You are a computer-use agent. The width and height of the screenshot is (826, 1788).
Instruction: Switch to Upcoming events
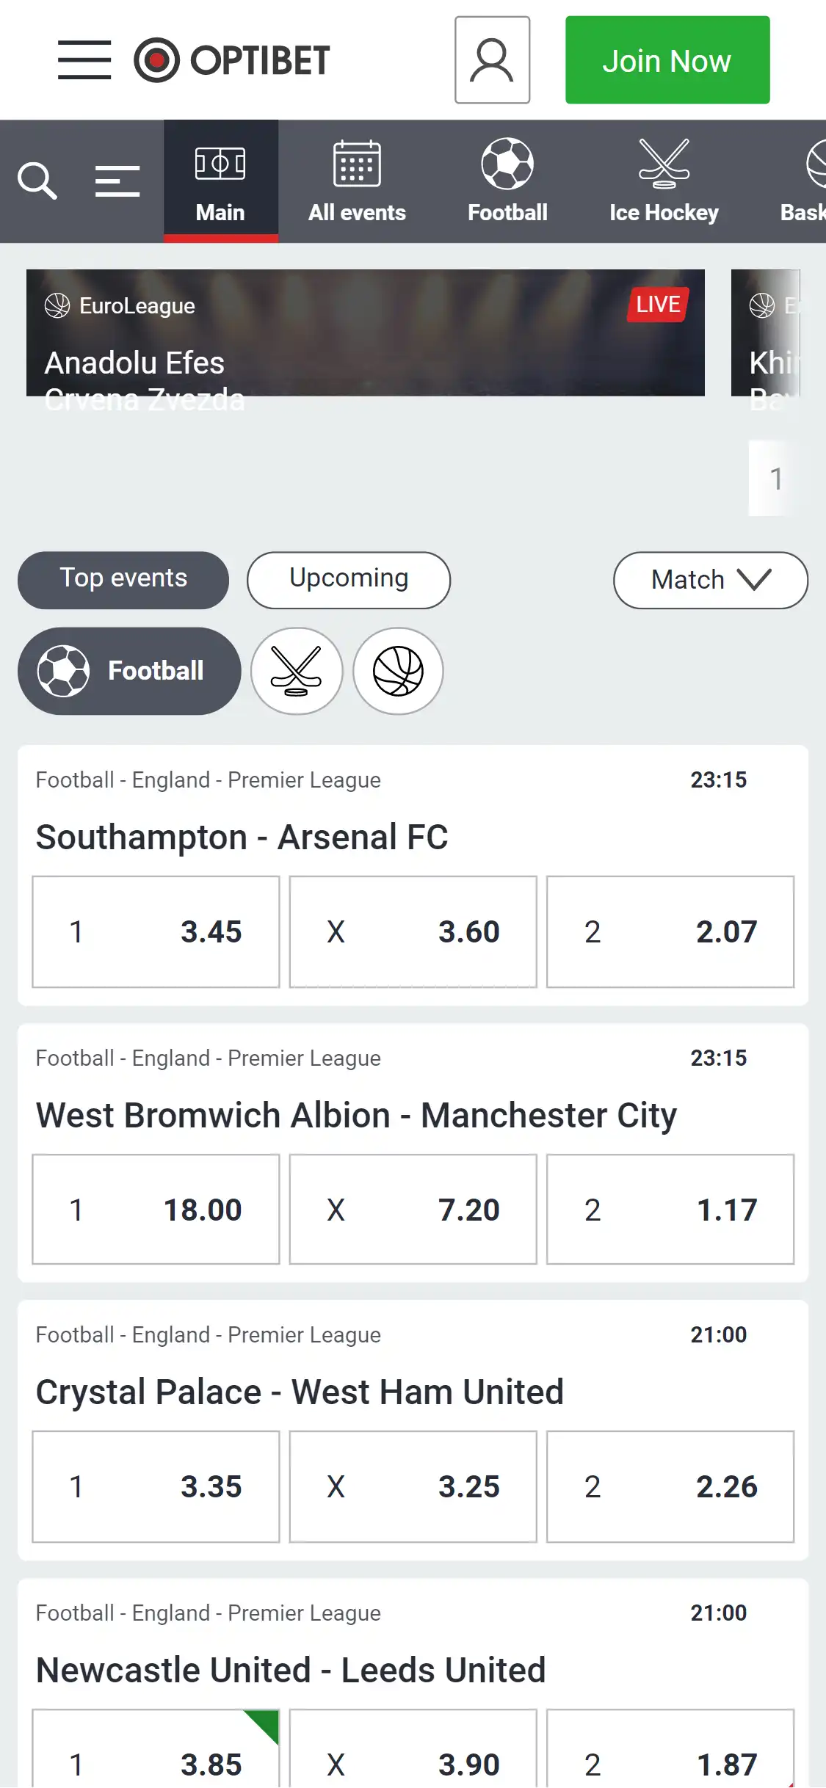point(349,579)
